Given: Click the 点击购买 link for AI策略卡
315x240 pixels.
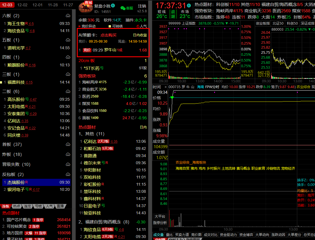Looking at the screenshot, I should click(108, 35).
